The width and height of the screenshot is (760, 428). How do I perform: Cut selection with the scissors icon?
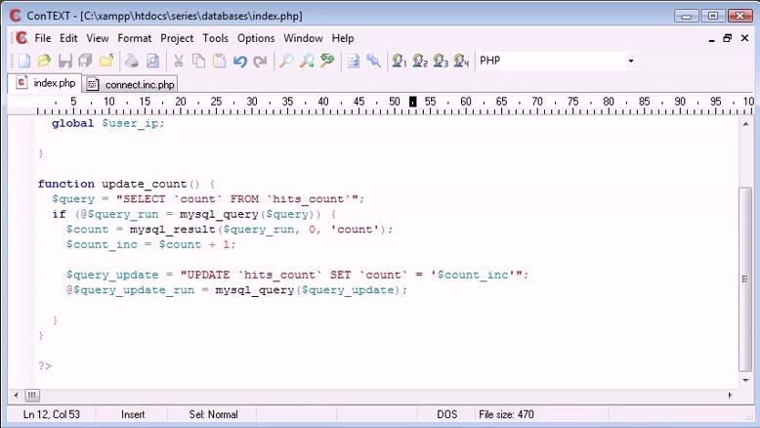point(179,61)
